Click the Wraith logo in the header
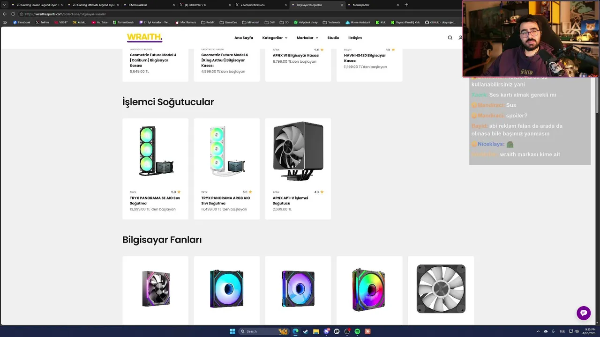The width and height of the screenshot is (600, 337). pos(144,37)
